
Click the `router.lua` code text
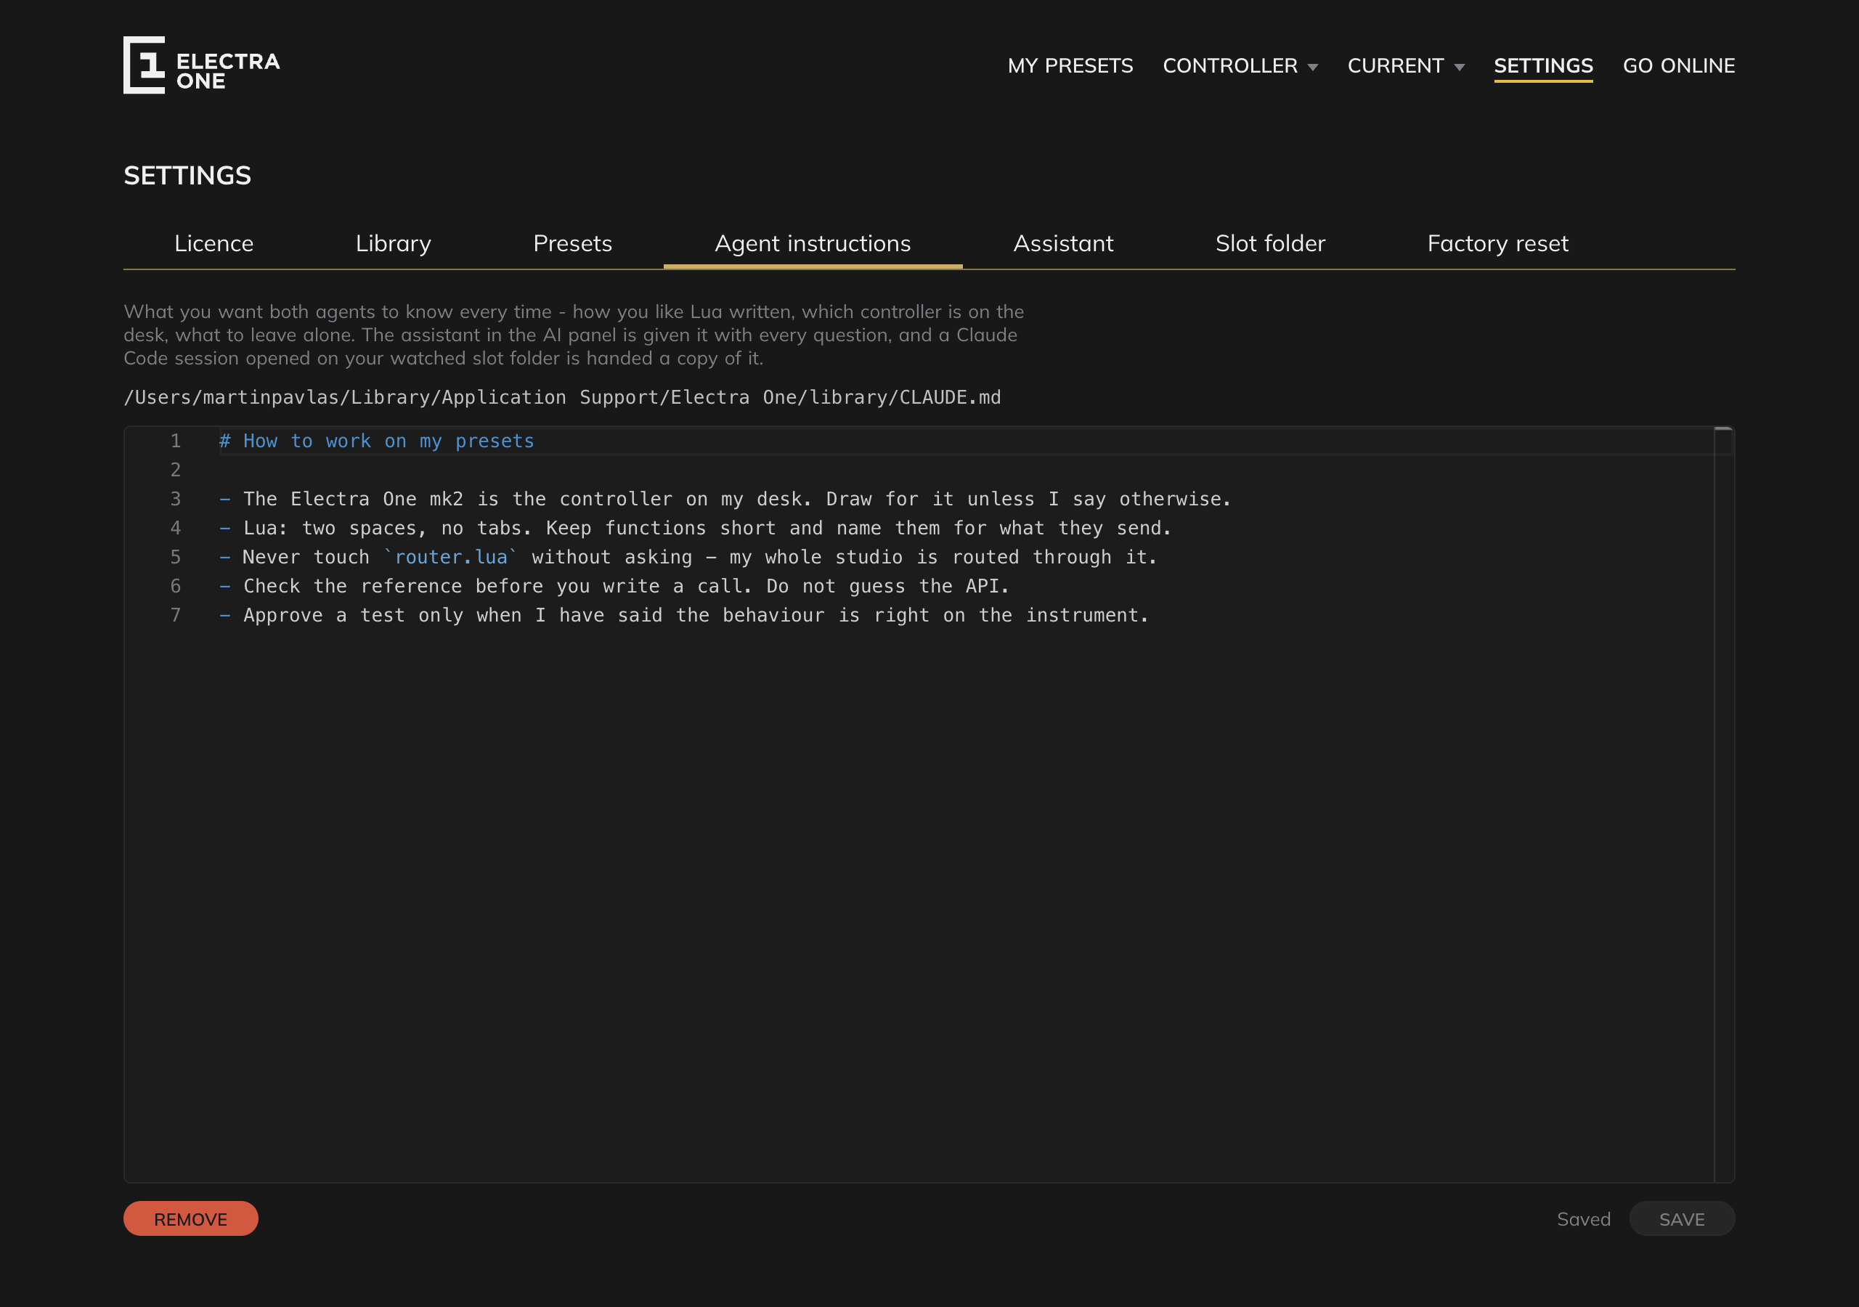pyautogui.click(x=451, y=557)
